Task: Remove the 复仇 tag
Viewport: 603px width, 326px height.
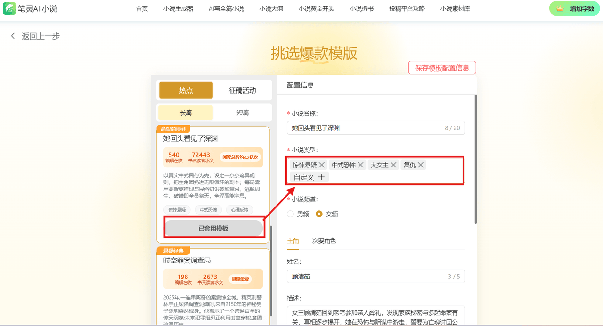Action: pos(421,165)
